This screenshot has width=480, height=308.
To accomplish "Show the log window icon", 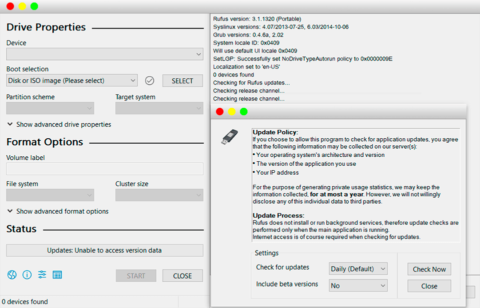I will click(x=57, y=275).
